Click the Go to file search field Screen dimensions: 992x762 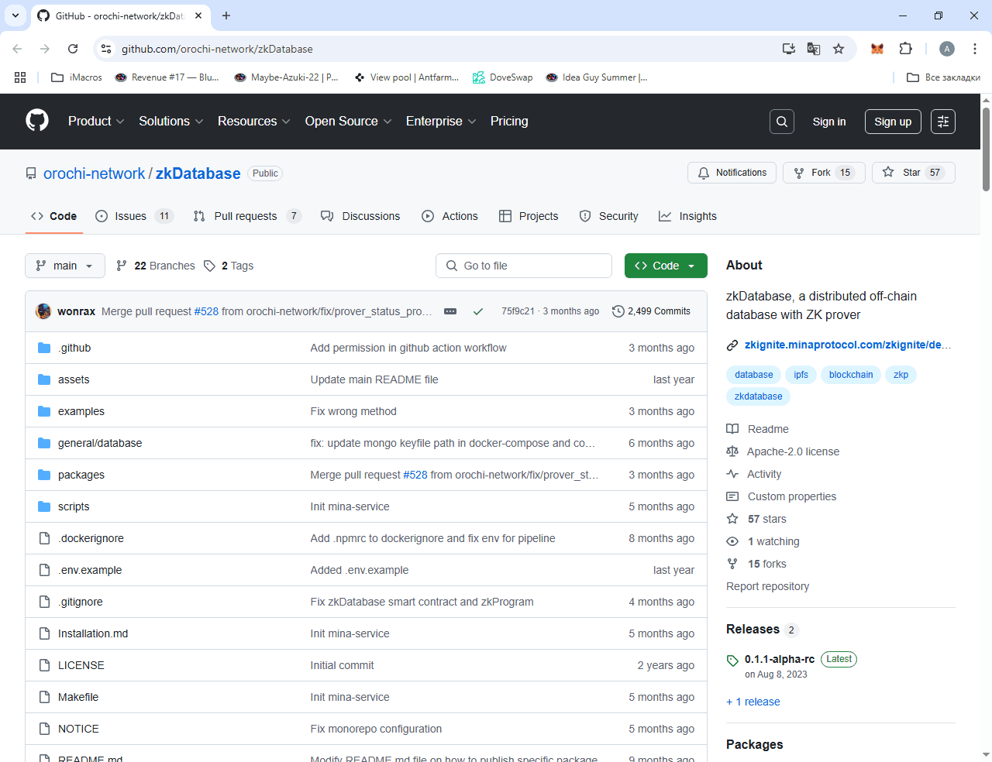[524, 266]
